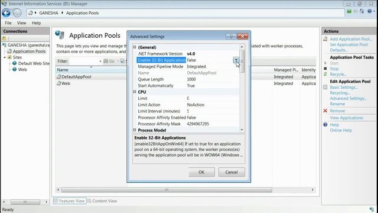
Task: Click the View Applications link
Action: pos(347,118)
